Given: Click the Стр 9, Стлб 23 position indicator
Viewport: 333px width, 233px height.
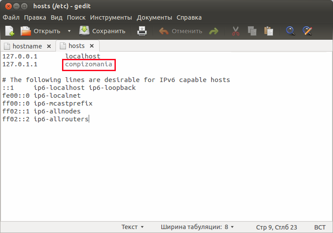Looking at the screenshot, I should 277,227.
